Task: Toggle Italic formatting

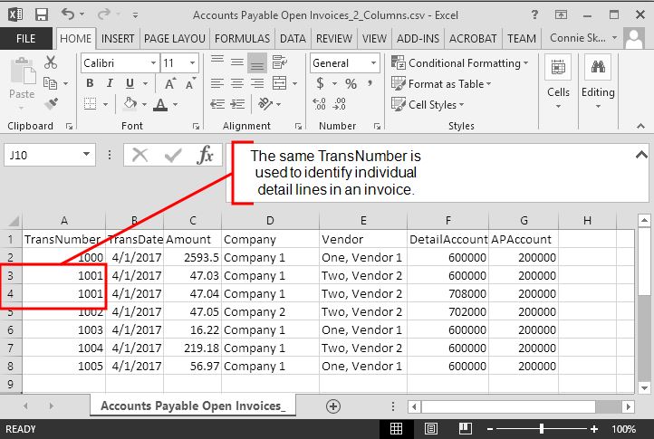Action: [x=111, y=83]
